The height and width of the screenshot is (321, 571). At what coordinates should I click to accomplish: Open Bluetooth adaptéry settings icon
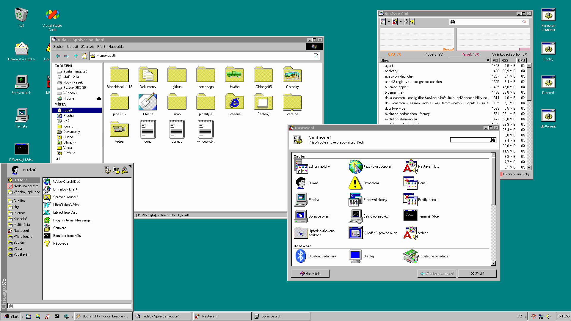click(x=300, y=256)
